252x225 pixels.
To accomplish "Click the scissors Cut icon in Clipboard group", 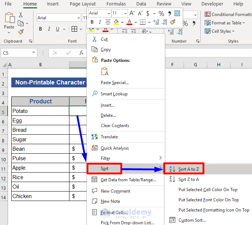I will coord(21,15).
